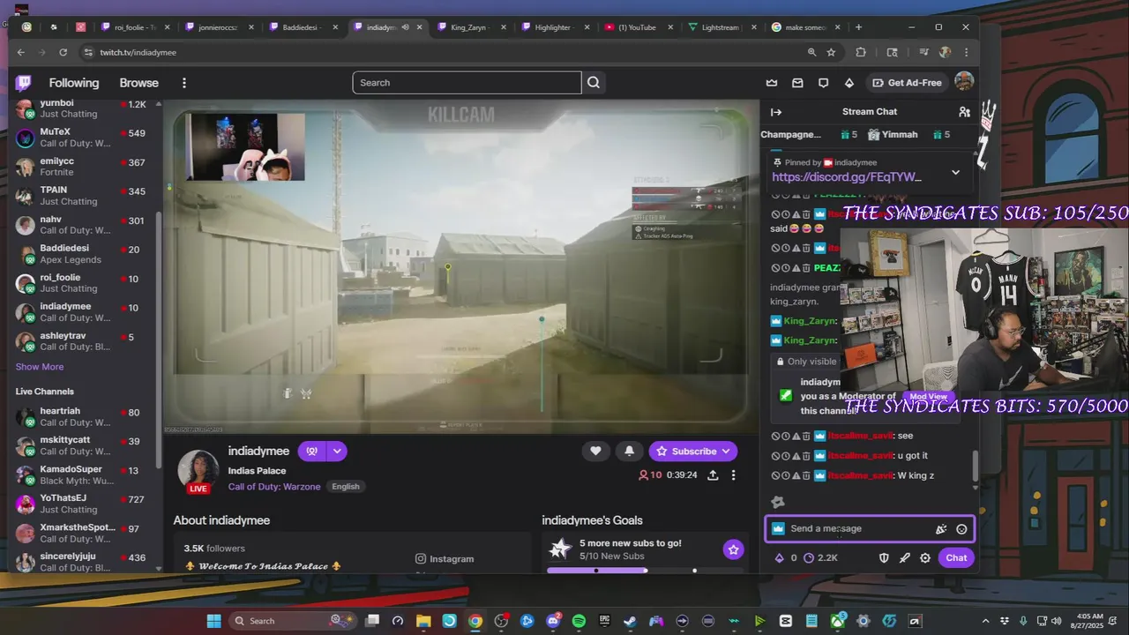Expand the stream together dropdown arrow

pos(337,451)
